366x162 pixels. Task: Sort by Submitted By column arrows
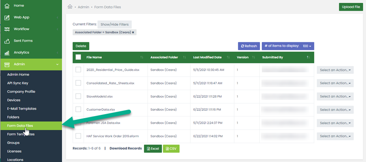(308, 57)
